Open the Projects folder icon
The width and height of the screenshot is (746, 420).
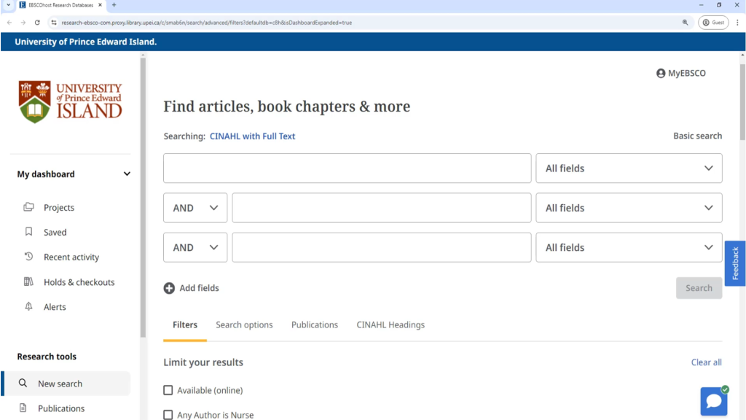(x=29, y=208)
